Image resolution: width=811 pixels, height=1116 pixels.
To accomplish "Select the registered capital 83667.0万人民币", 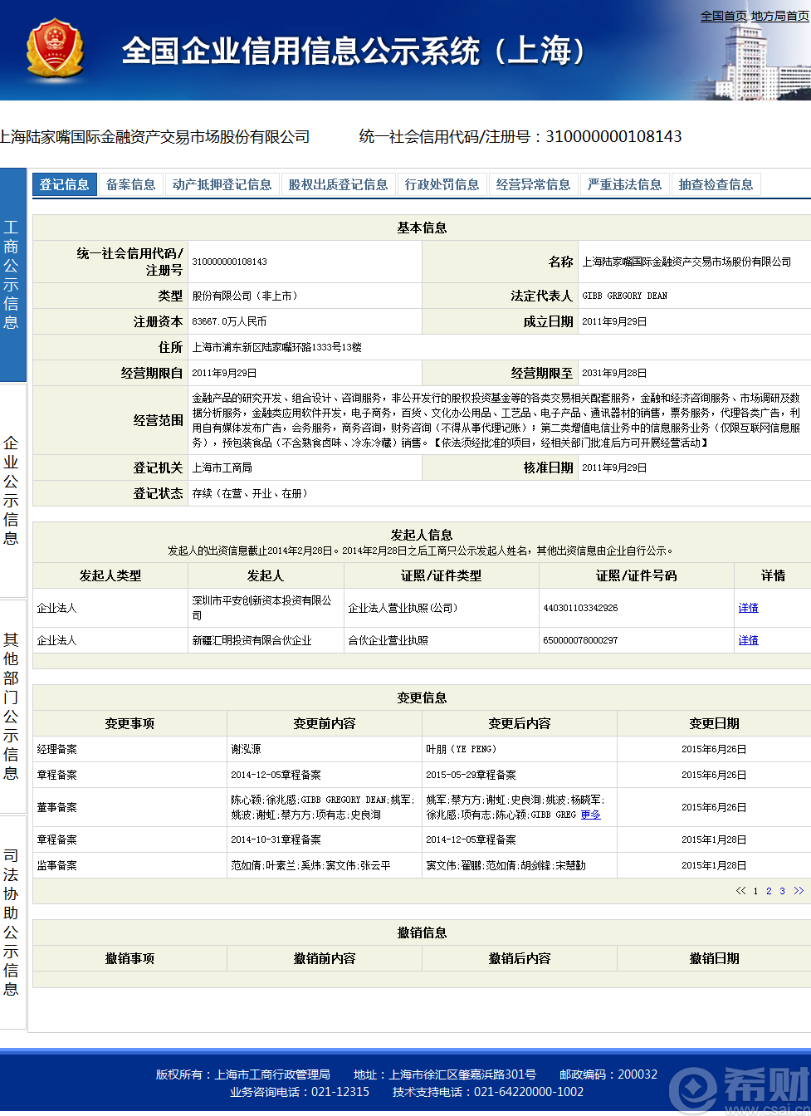I will 229,321.
